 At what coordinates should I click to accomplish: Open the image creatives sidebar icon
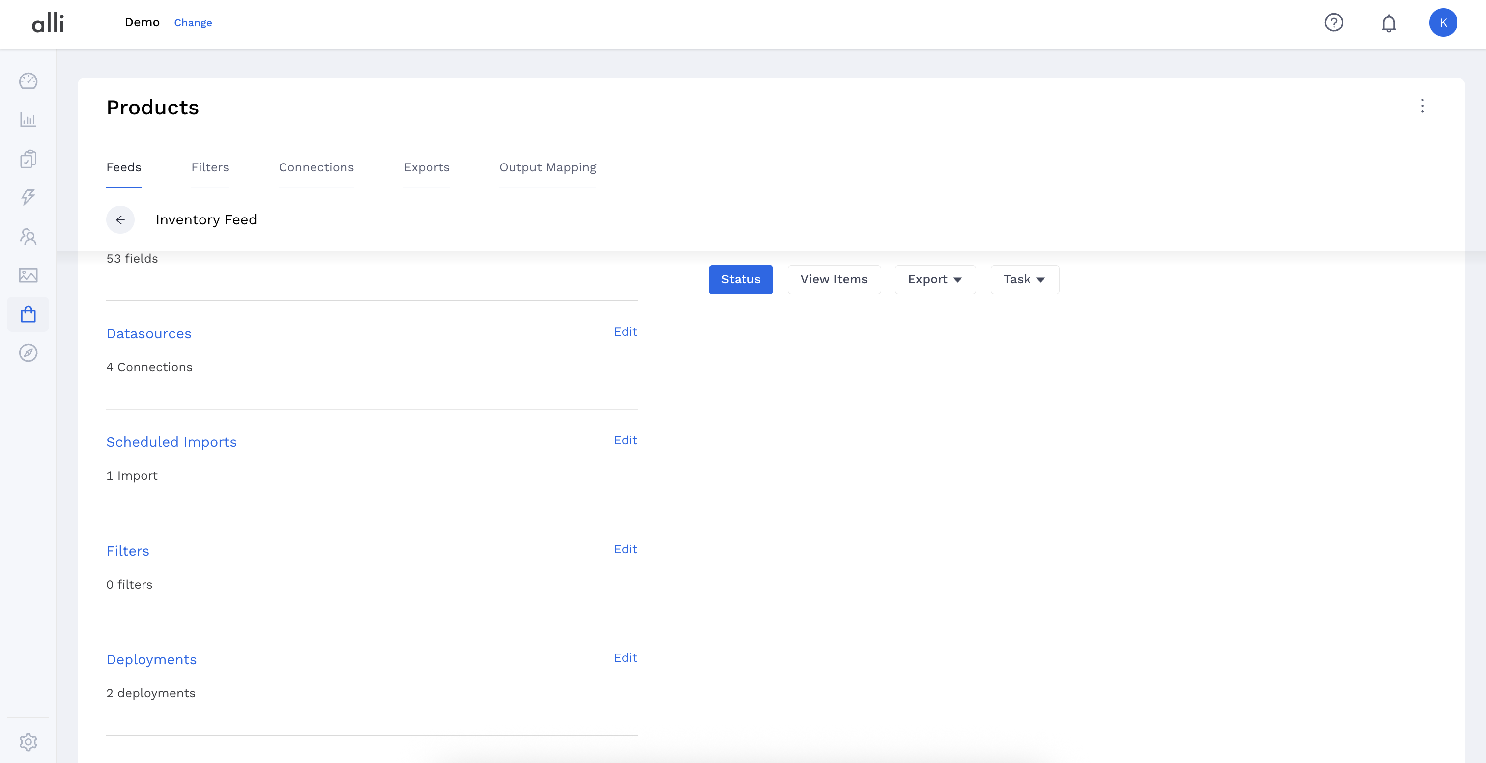[x=28, y=275]
